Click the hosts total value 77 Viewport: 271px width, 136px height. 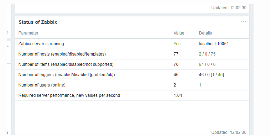176,54
